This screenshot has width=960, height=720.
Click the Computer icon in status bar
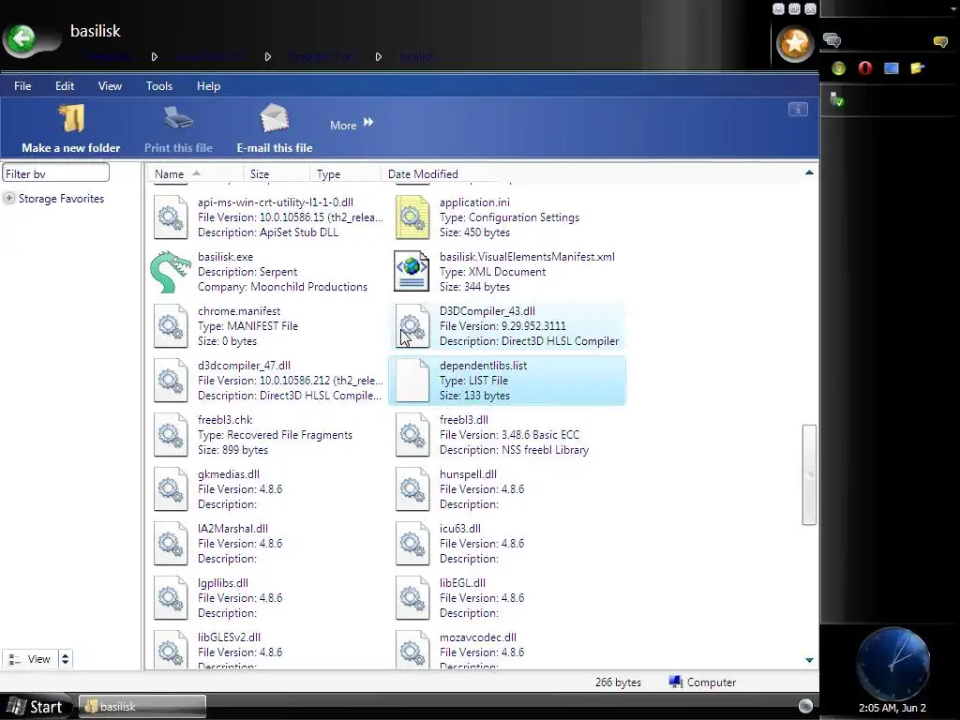click(676, 682)
